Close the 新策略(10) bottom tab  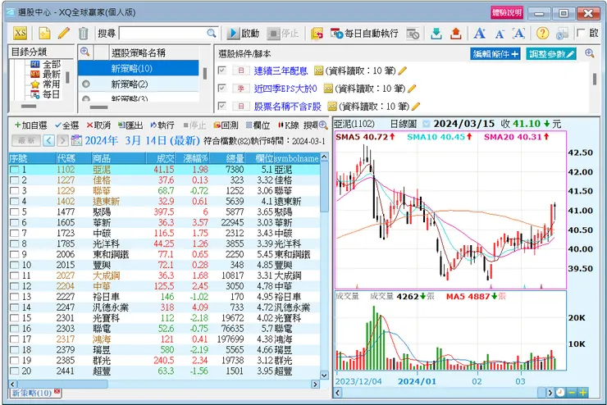tap(57, 391)
